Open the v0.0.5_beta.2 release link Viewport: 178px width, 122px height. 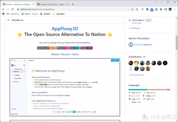pyautogui.click(x=138, y=20)
